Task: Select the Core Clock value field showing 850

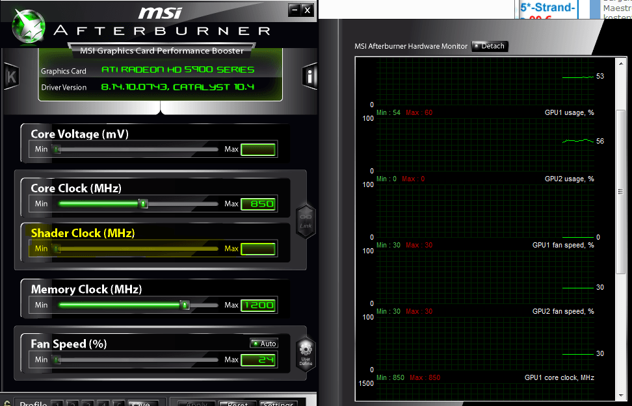Action: pyautogui.click(x=258, y=204)
